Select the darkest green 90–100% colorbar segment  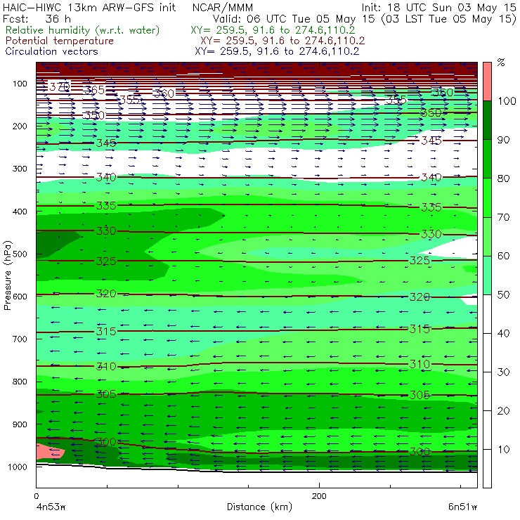(487, 120)
